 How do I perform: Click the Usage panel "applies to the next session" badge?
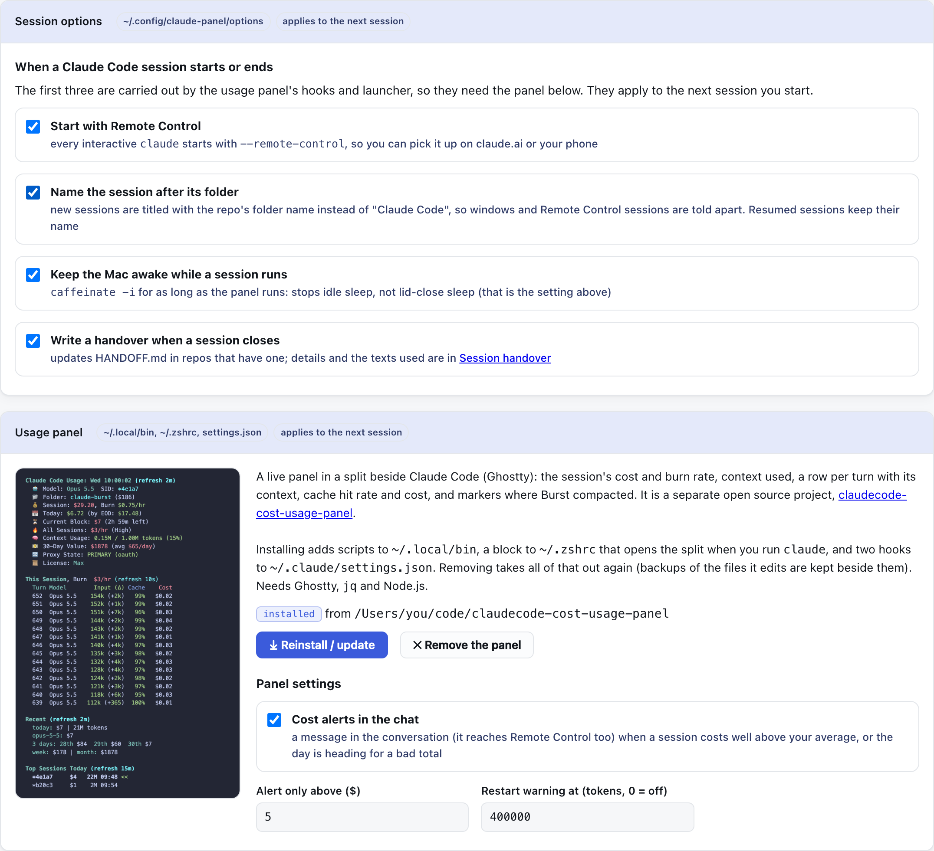click(341, 432)
